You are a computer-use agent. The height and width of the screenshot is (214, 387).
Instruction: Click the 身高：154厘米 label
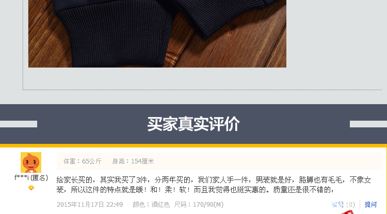point(133,161)
